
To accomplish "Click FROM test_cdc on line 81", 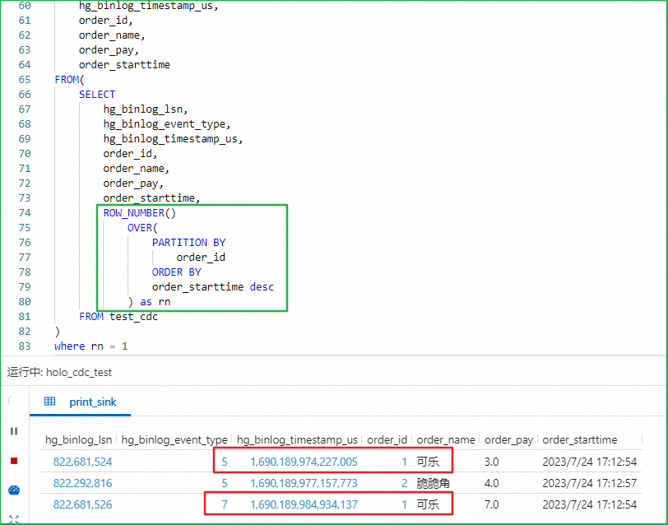I will (x=118, y=317).
